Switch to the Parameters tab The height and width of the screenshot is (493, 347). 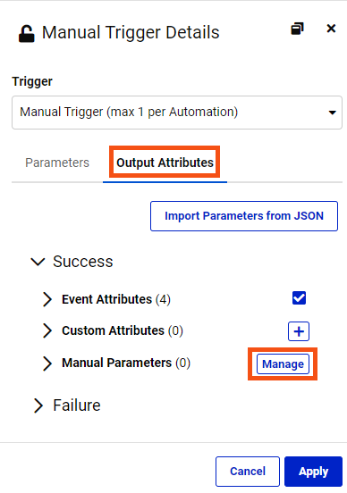point(57,163)
